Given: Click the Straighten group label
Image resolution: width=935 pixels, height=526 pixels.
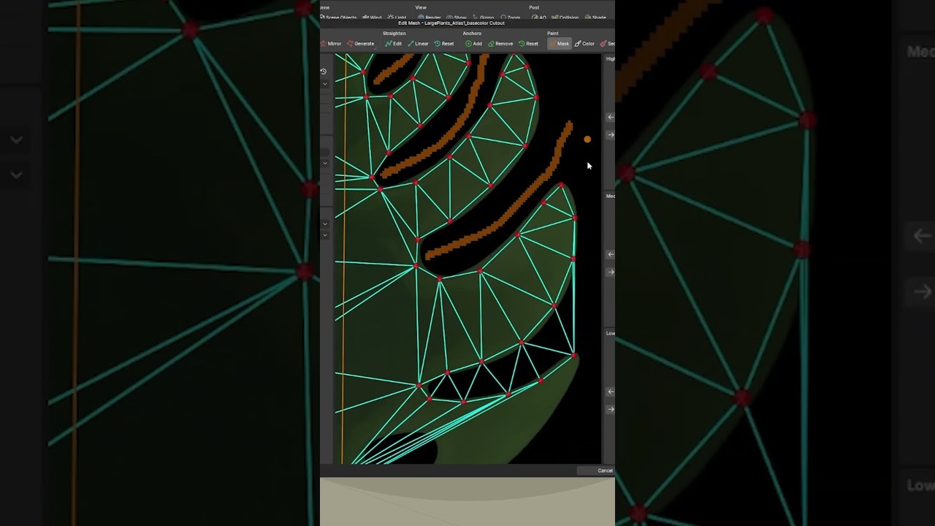Looking at the screenshot, I should coord(394,34).
